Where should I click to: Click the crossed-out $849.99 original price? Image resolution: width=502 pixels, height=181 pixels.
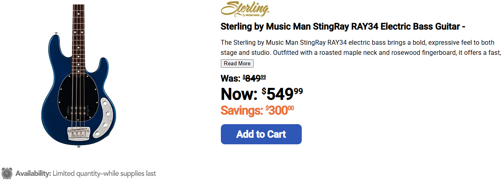254,78
